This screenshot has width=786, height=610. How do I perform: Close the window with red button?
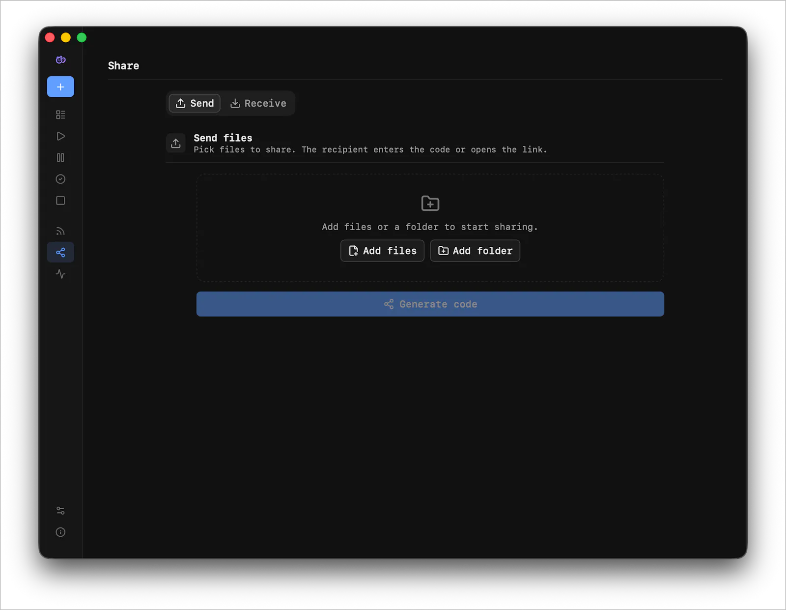(50, 37)
